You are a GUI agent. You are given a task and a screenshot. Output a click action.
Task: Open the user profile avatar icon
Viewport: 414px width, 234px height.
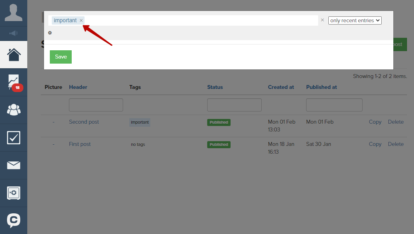[14, 12]
